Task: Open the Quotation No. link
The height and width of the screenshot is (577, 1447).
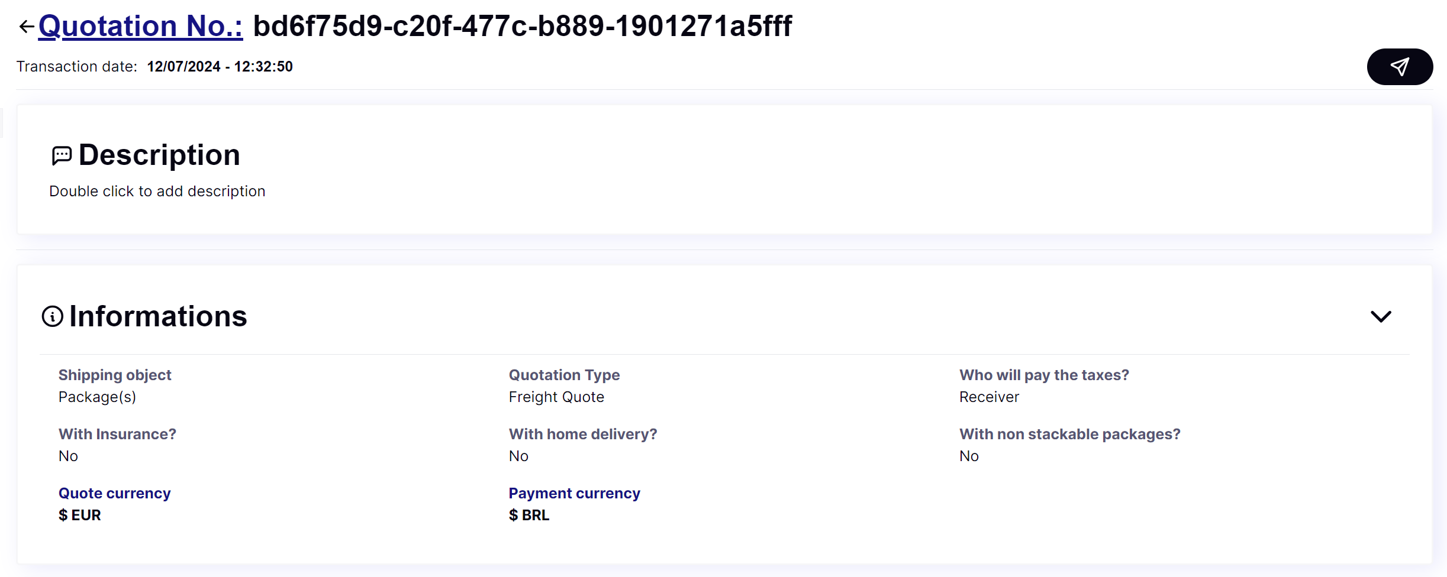Action: pos(140,27)
